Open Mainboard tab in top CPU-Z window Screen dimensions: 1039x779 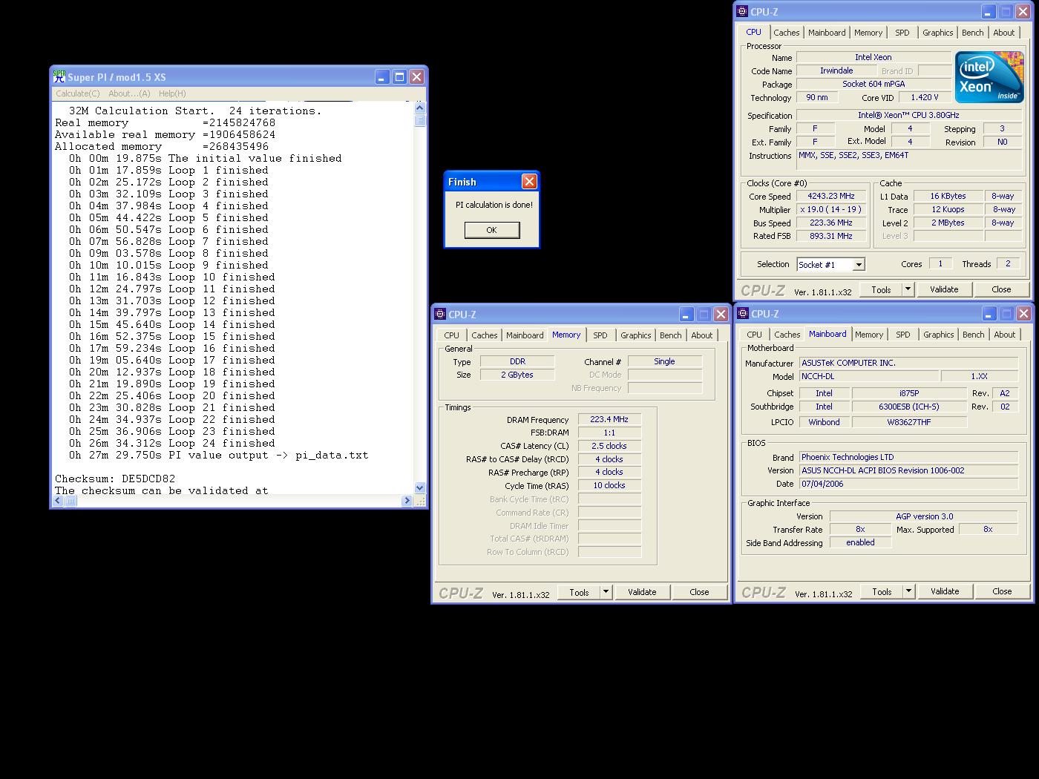pos(827,33)
